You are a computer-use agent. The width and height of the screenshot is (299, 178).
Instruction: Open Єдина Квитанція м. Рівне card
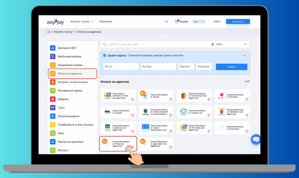pos(118,144)
